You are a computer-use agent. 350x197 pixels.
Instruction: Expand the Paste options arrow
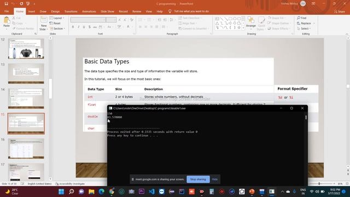tap(7, 29)
